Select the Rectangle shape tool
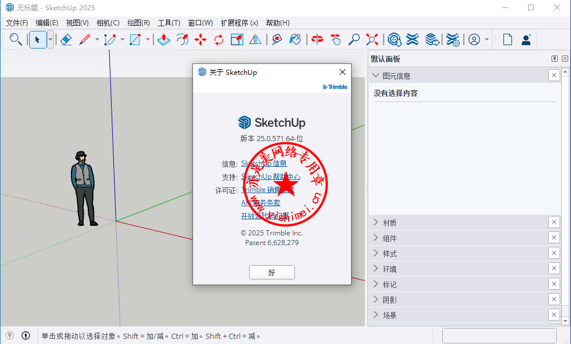This screenshot has height=344, width=571. 135,39
